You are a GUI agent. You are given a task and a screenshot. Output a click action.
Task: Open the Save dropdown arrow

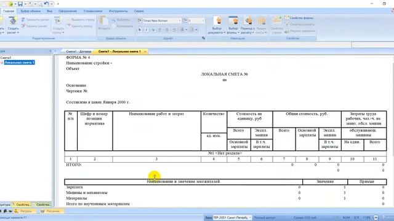point(25,4)
